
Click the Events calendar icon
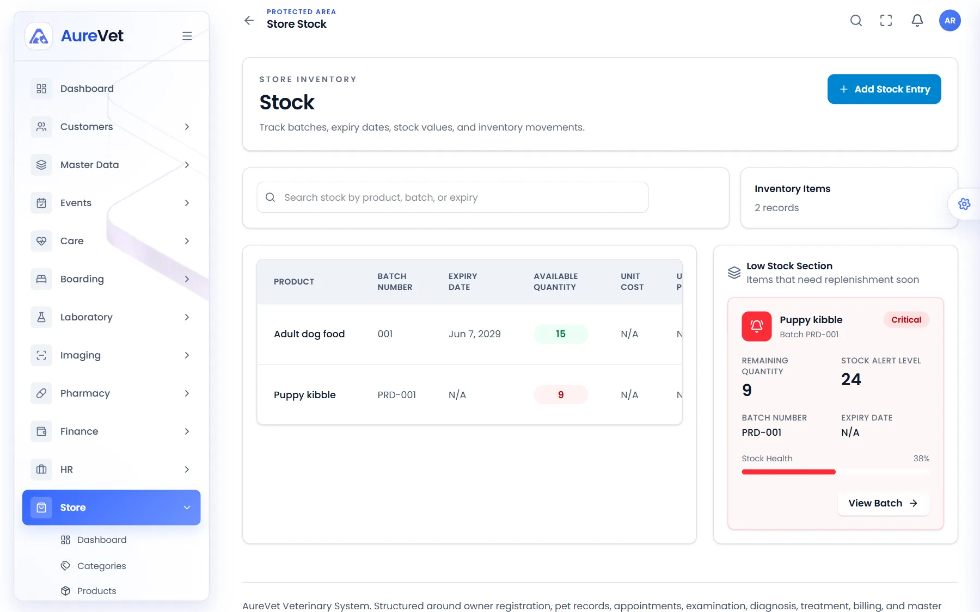41,203
